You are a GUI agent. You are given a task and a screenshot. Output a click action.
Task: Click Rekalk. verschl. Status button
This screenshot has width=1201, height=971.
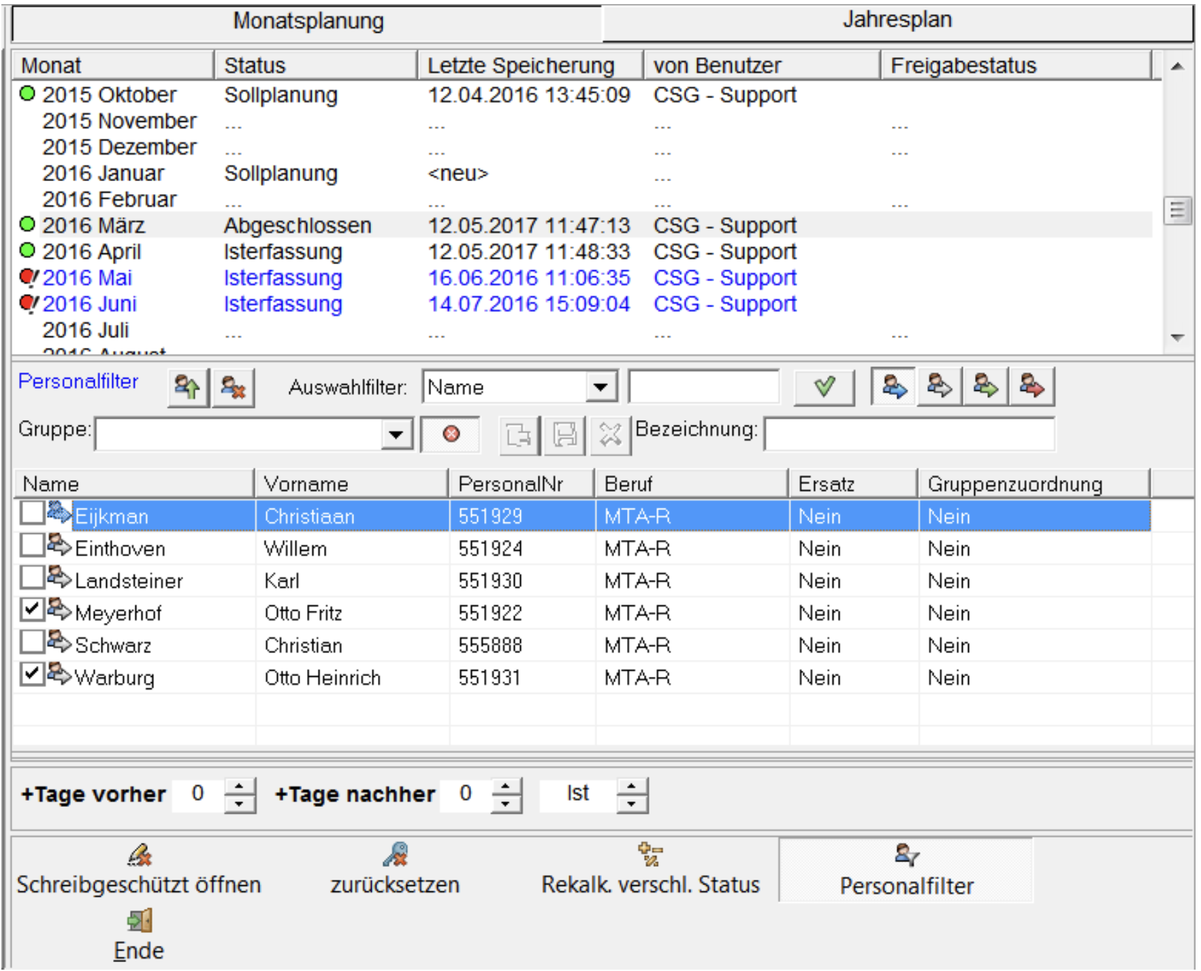[650, 870]
